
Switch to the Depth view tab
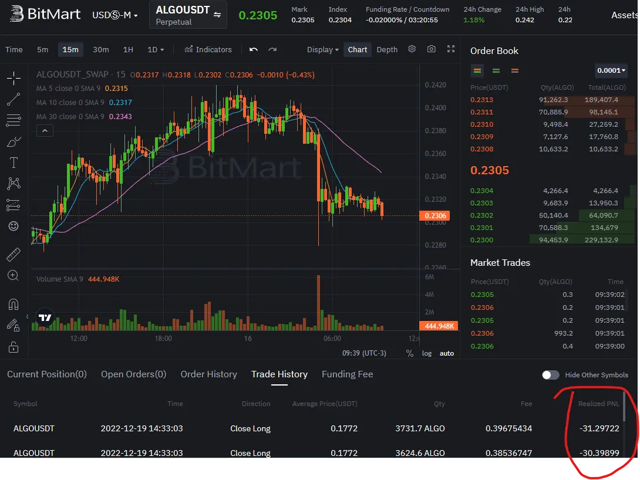pos(387,49)
